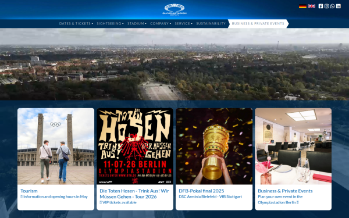
Task: Open Information and opening hours in May
Action: click(x=54, y=196)
